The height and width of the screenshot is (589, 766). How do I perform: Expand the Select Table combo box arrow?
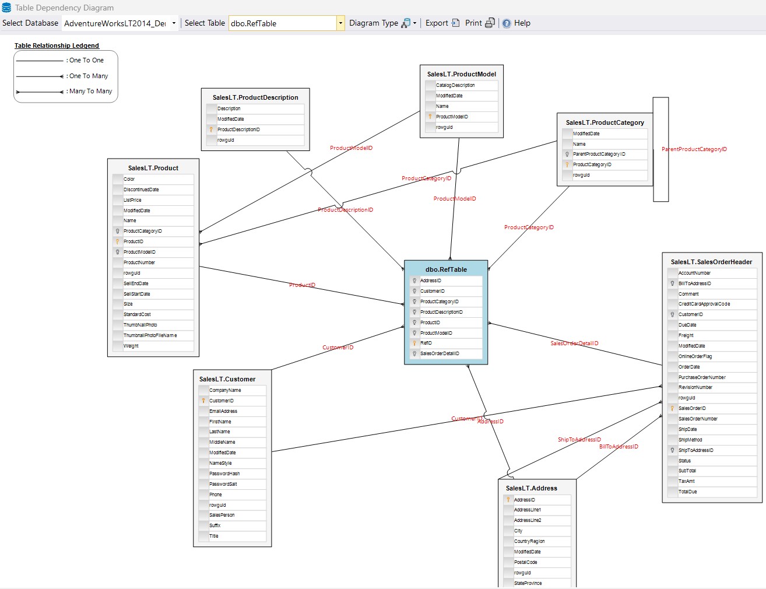point(340,23)
